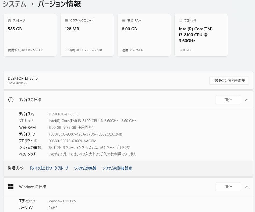Click the info icon beside デバイスの仕様
This screenshot has width=255, height=212.
(11, 100)
